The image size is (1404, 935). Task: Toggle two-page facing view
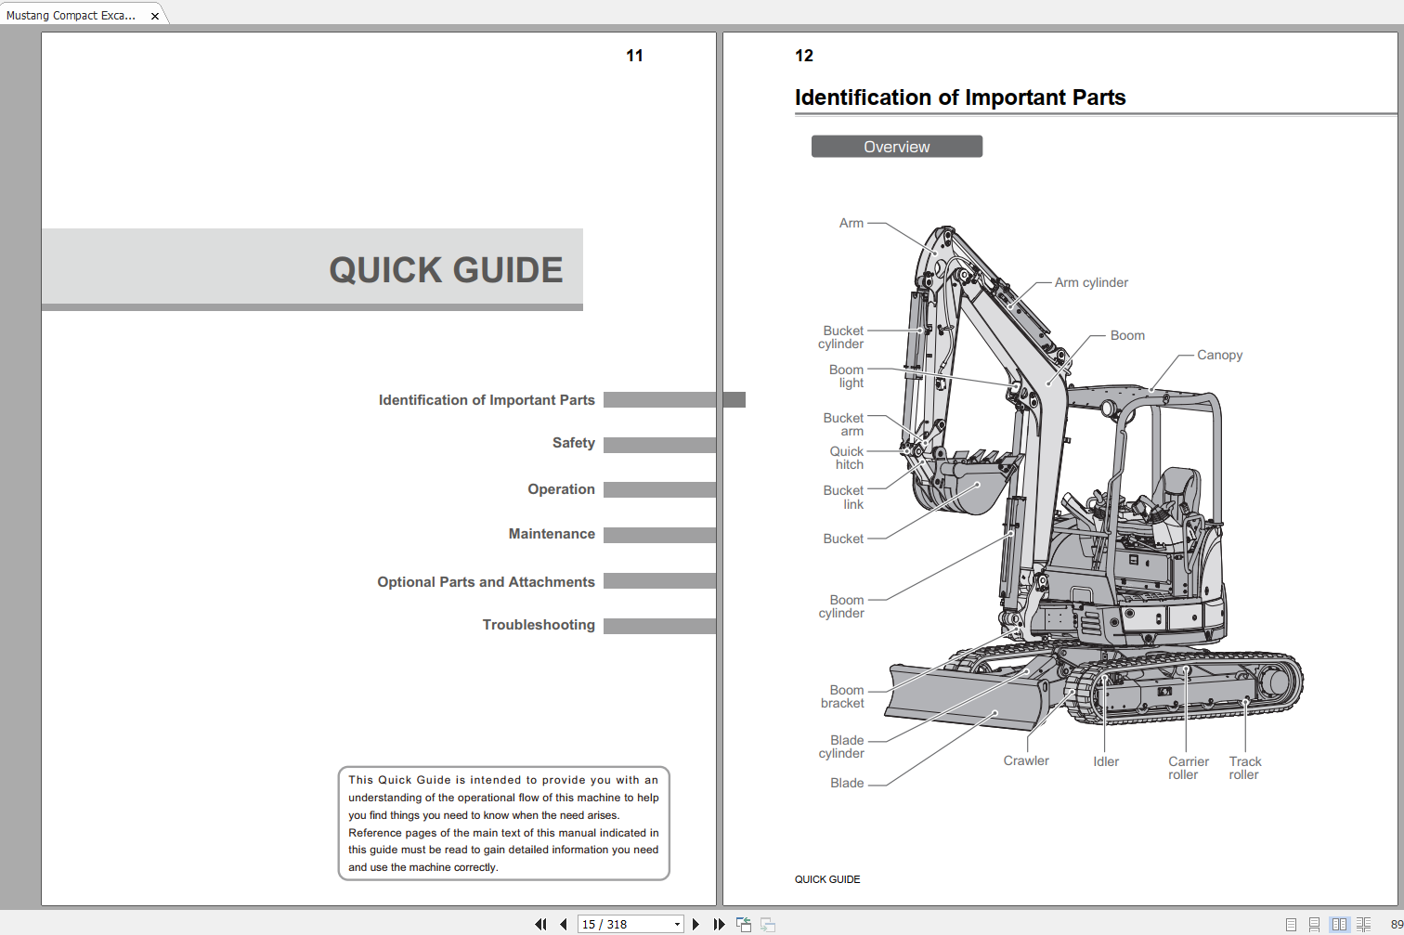1338,924
